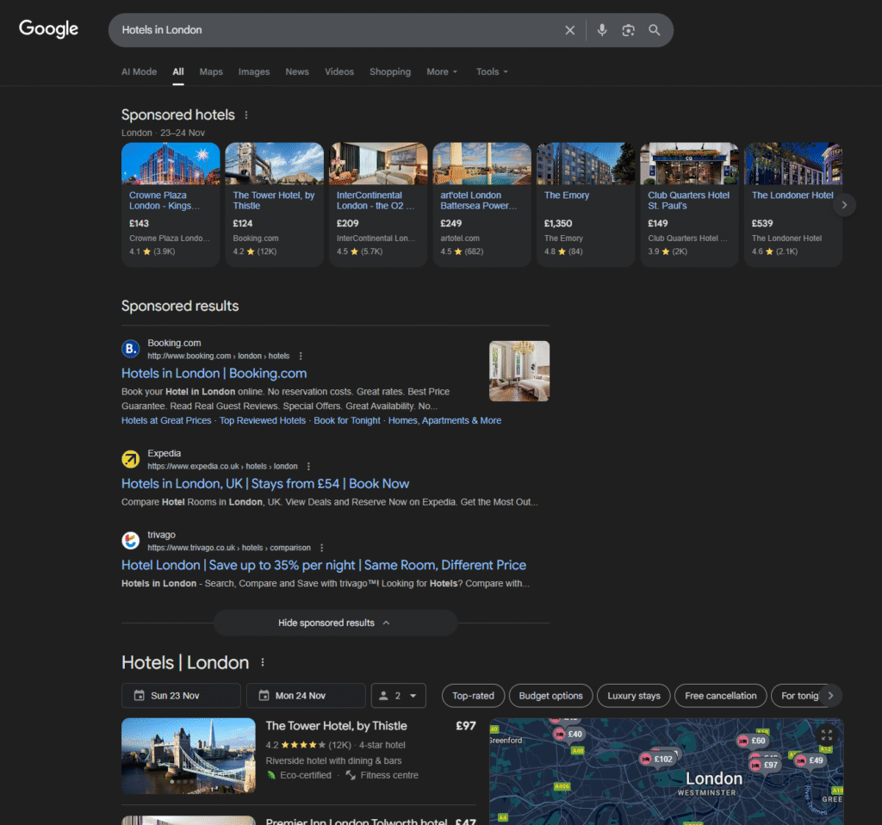Click the fullscreen expand icon on the map

click(824, 735)
